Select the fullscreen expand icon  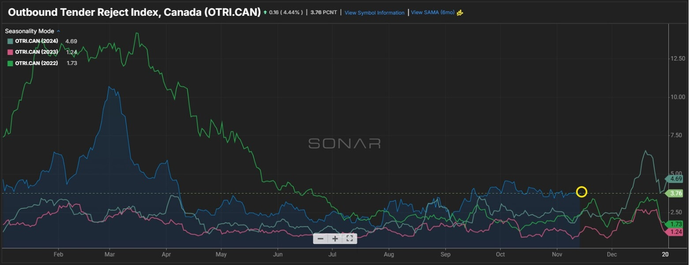coord(349,238)
